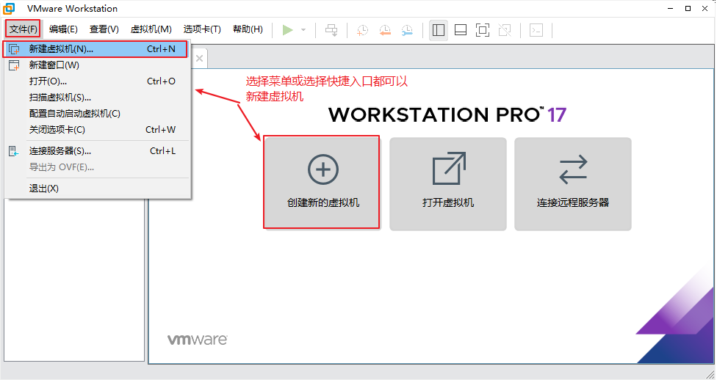Image resolution: width=717 pixels, height=380 pixels.
Task: Click the console view toolbar icon
Action: 536,30
